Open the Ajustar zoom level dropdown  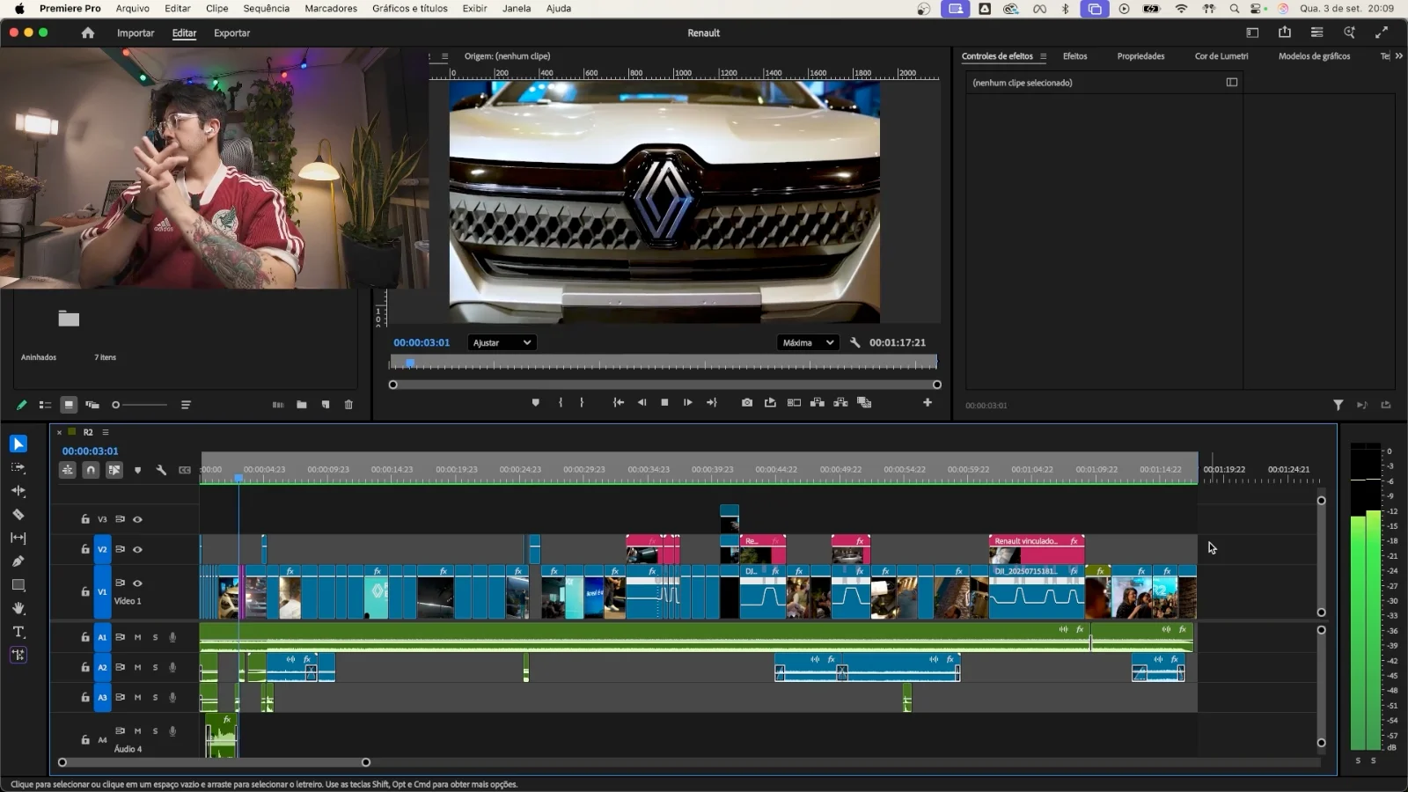502,342
